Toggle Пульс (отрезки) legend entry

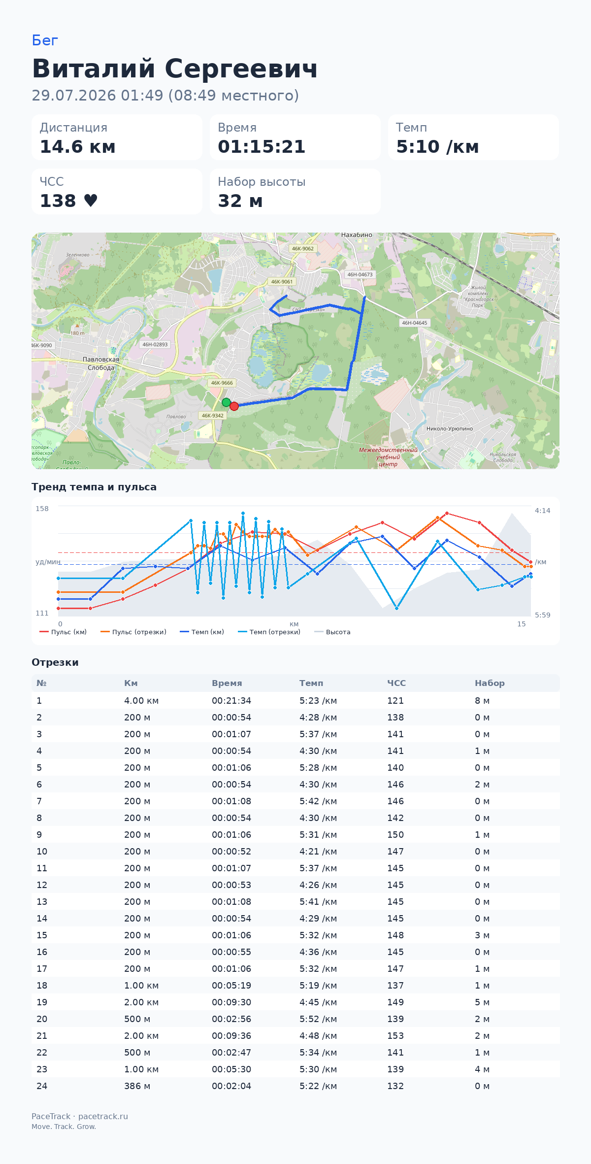coord(133,632)
